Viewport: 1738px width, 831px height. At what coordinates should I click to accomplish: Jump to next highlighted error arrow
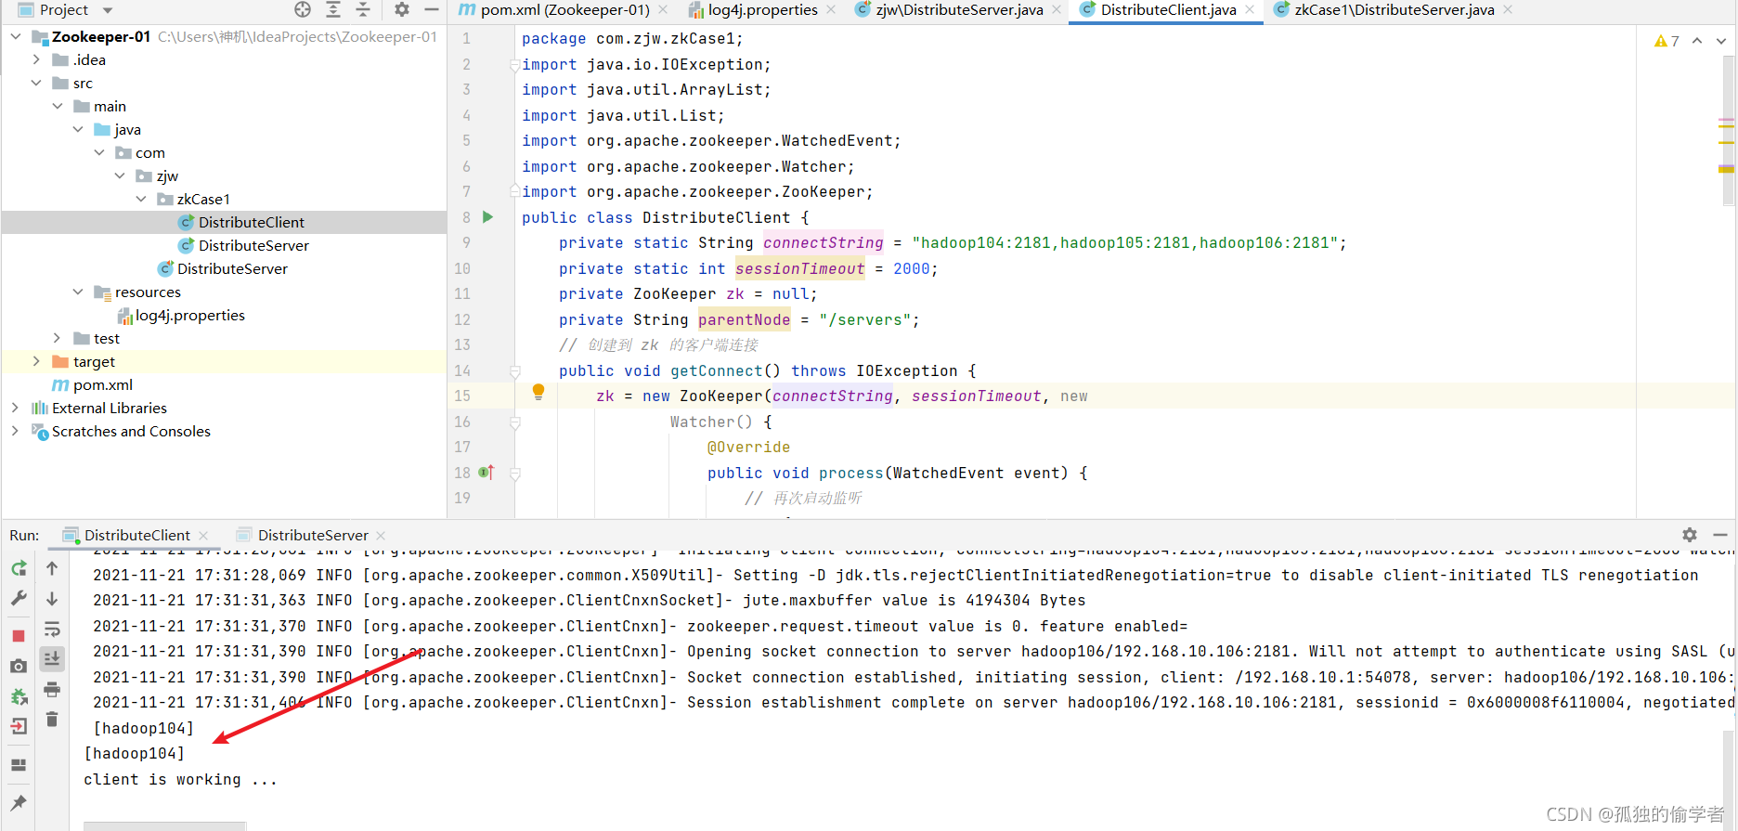point(1721,41)
